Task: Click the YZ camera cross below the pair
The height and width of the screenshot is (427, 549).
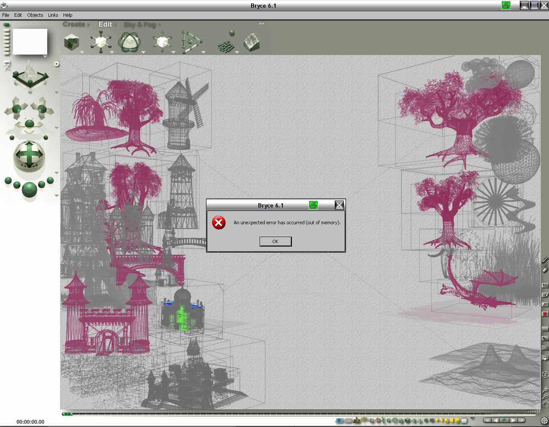Action: pyautogui.click(x=29, y=124)
